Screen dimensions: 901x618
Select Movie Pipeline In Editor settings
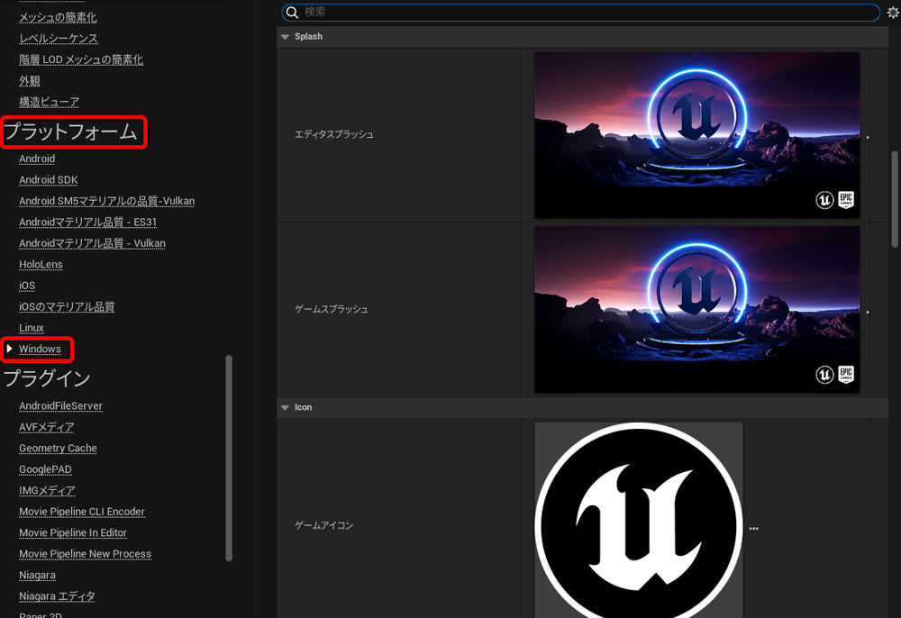(x=73, y=533)
